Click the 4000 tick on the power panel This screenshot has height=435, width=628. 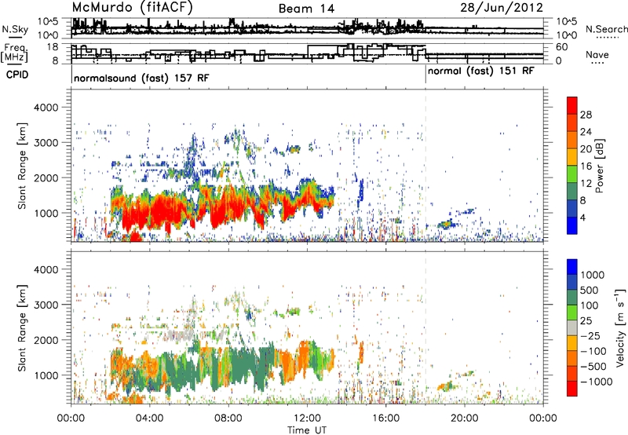(46, 108)
